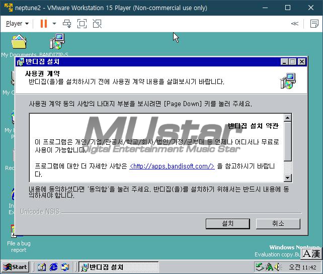Open the Start menu

pyautogui.click(x=15, y=267)
